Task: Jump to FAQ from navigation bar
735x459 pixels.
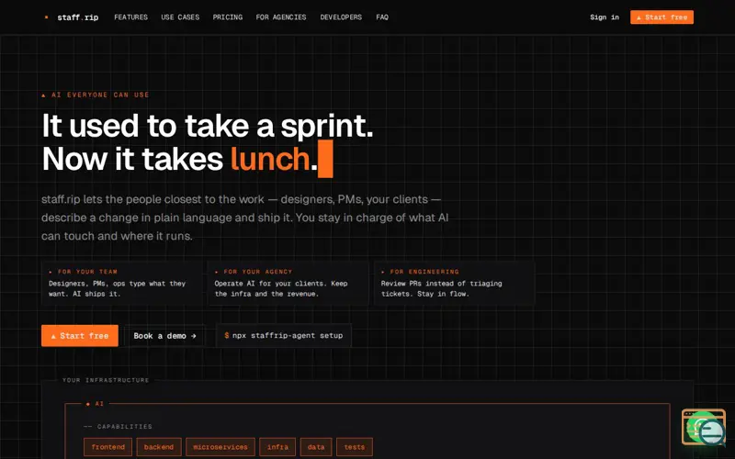Action: pos(382,17)
